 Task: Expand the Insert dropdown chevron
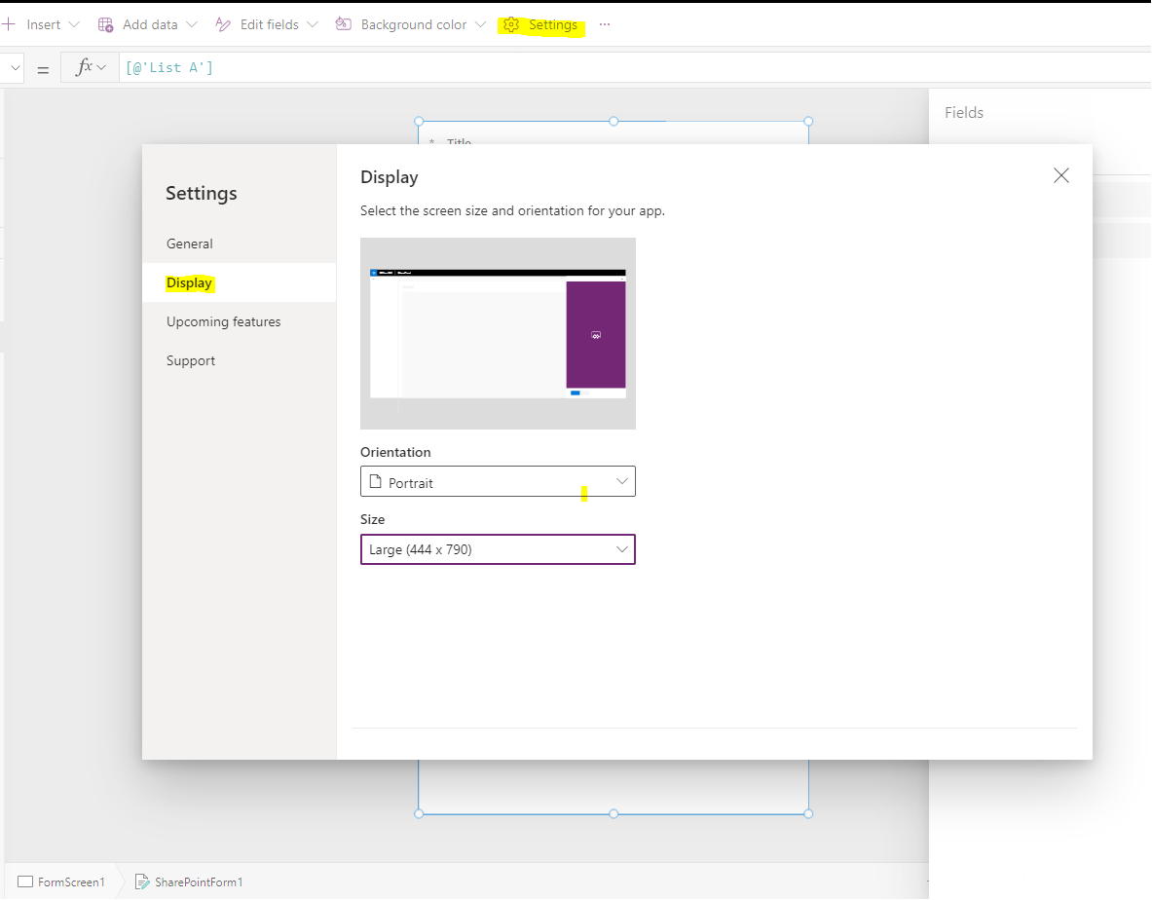click(73, 25)
